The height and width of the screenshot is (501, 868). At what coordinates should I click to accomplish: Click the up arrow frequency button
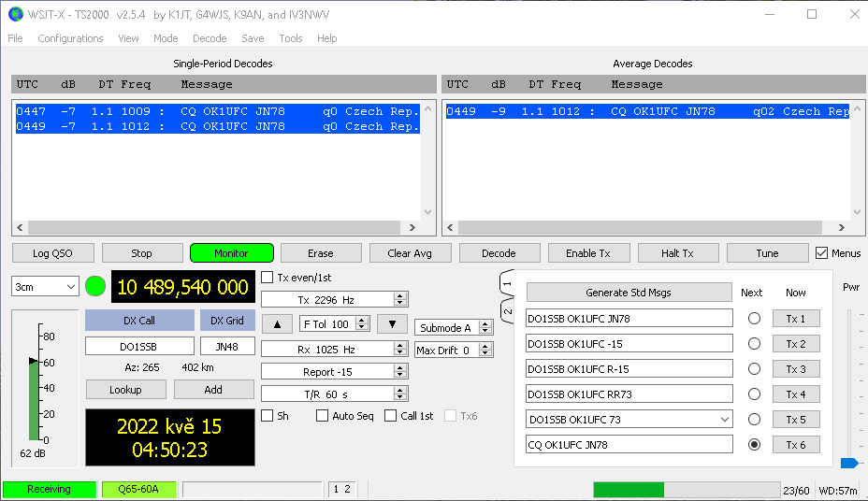[277, 324]
